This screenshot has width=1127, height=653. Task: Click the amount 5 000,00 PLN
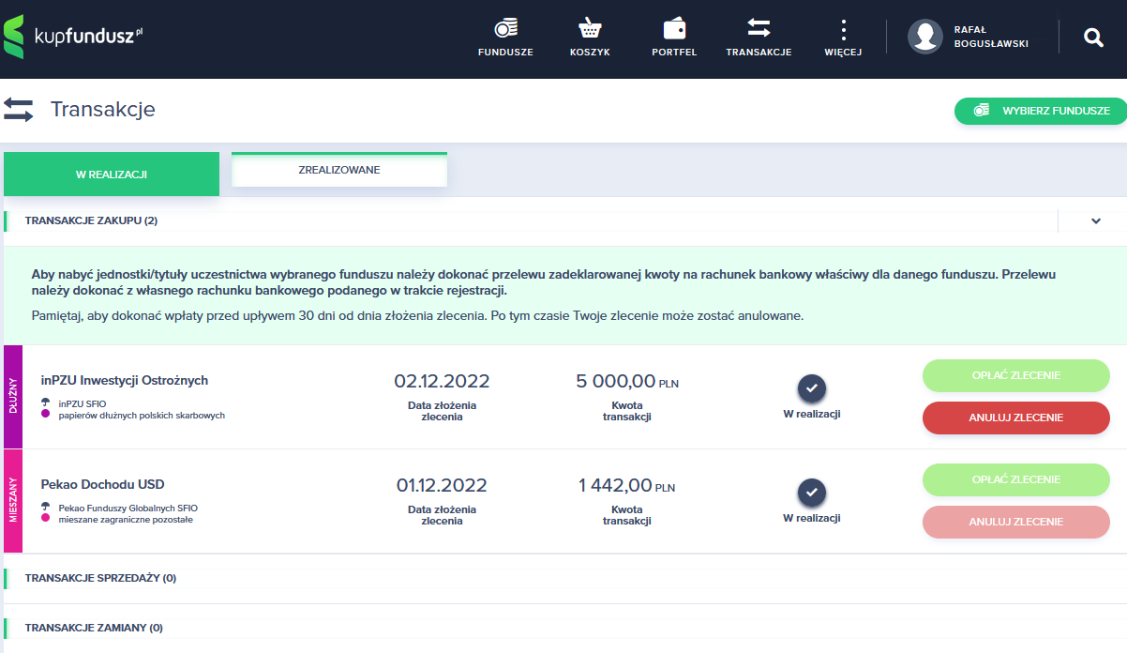click(627, 381)
